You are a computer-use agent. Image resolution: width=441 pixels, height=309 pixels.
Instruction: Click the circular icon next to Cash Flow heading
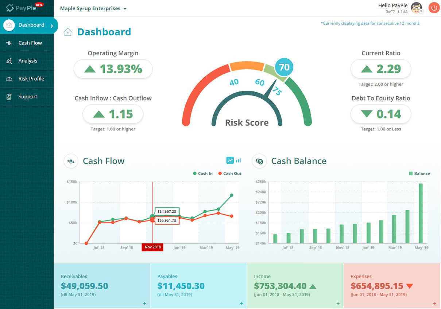(71, 161)
